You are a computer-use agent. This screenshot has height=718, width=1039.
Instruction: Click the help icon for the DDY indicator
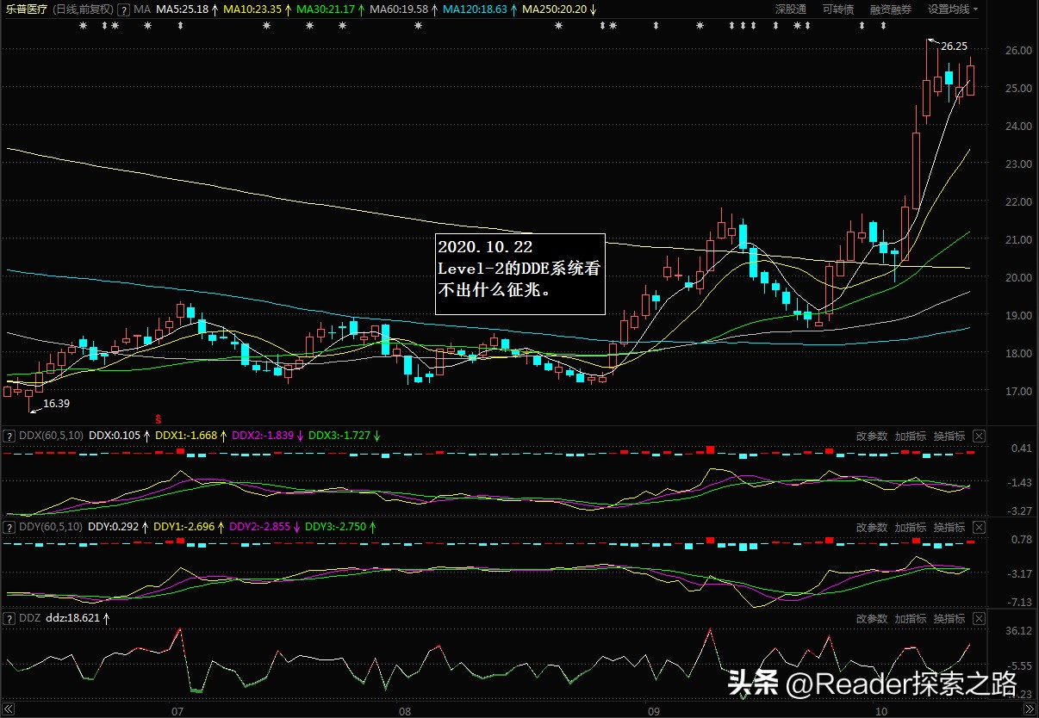coord(9,527)
